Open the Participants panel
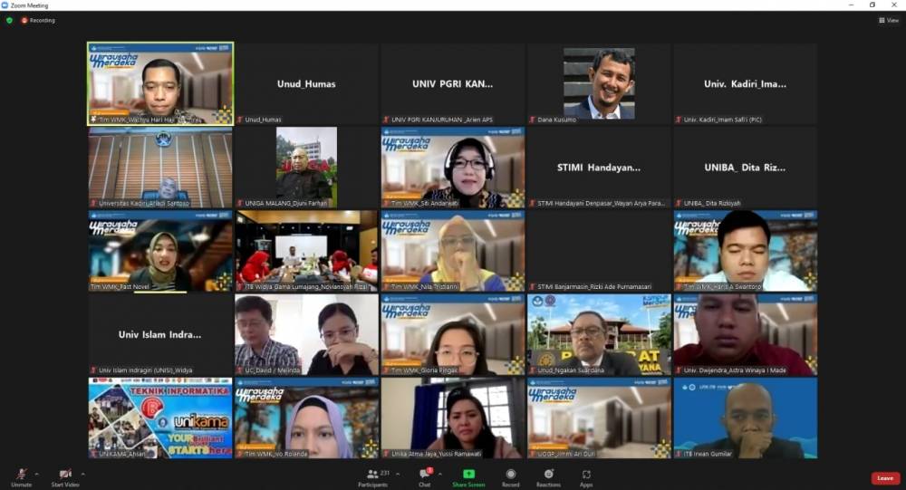 pos(372,476)
